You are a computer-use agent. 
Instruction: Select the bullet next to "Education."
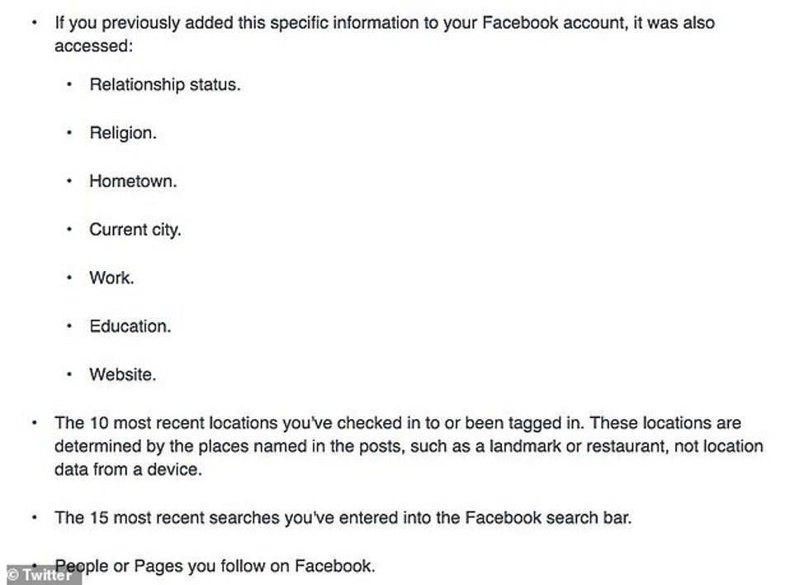(69, 327)
